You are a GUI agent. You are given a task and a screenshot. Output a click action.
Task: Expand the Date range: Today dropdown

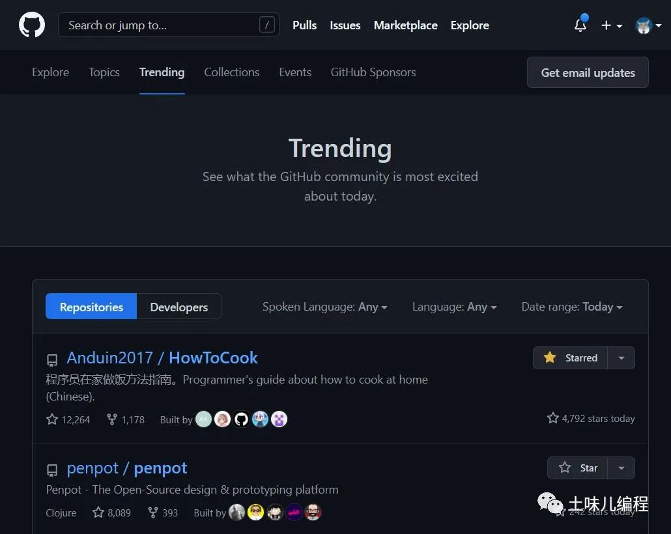572,307
